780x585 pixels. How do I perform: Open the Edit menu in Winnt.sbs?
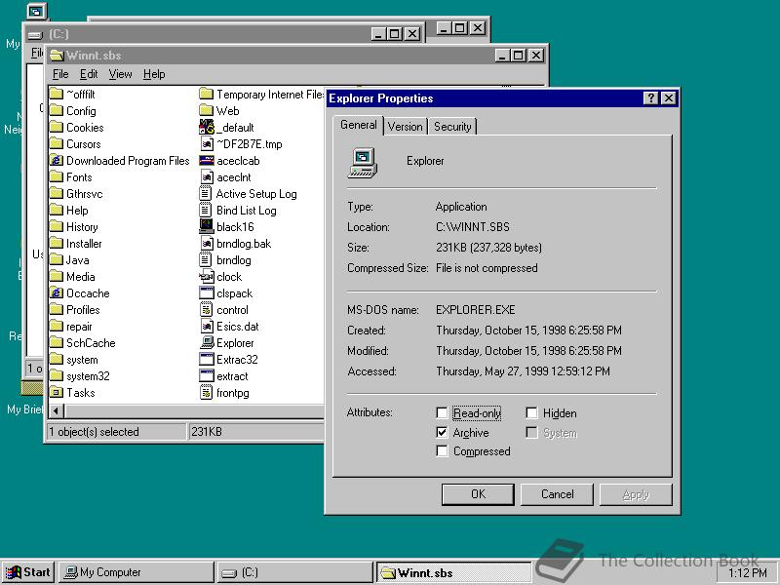point(89,74)
